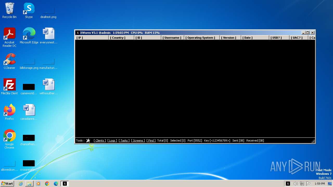Select the everyonest Word document icon
This screenshot has height=187, width=333.
pyautogui.click(x=48, y=36)
